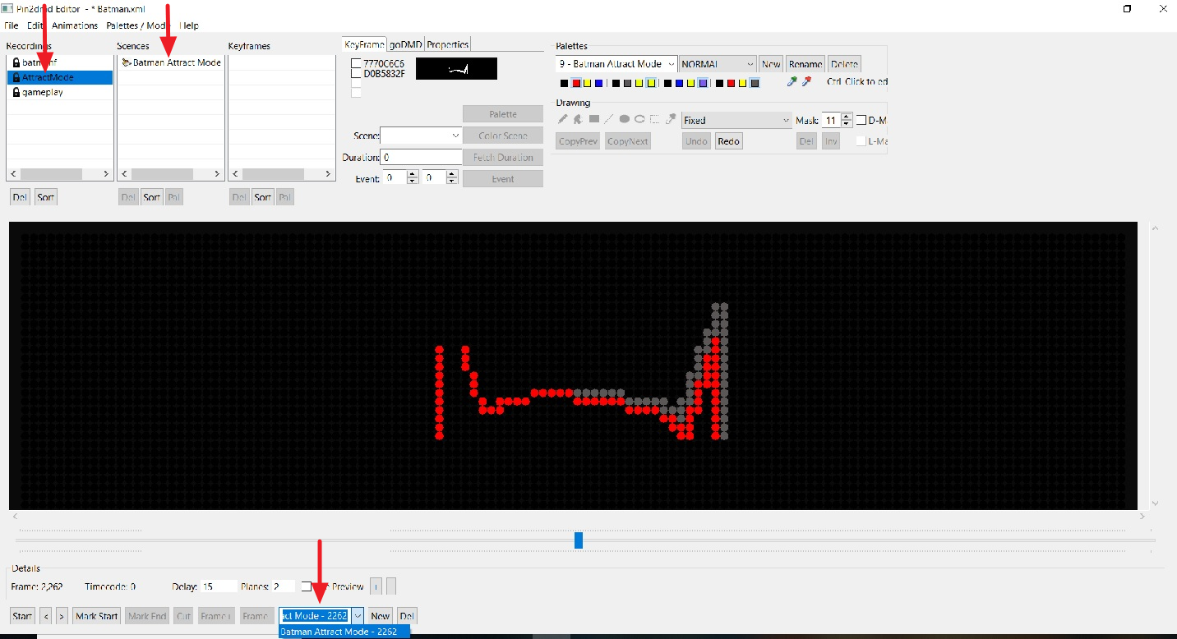The height and width of the screenshot is (639, 1177).
Task: Click the Cut button
Action: pos(183,616)
